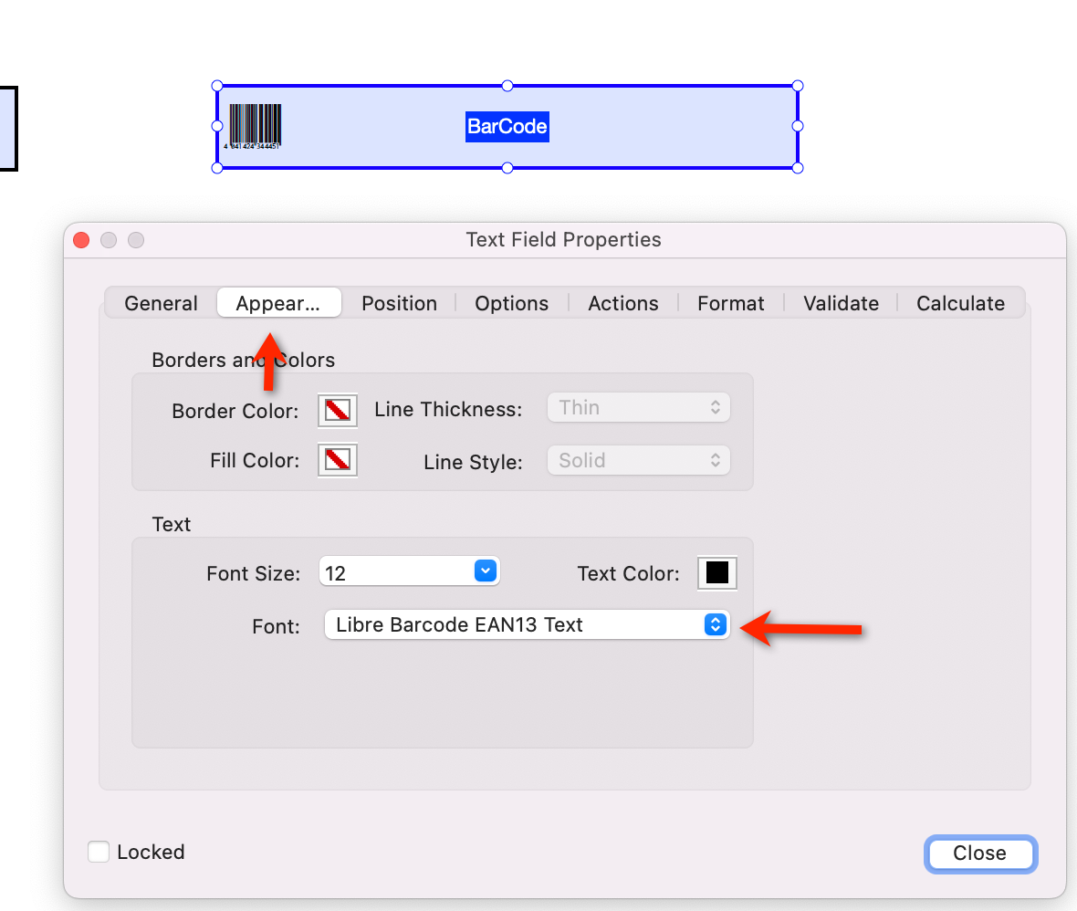Click the Text Color black swatch
This screenshot has width=1077, height=911.
[x=716, y=572]
